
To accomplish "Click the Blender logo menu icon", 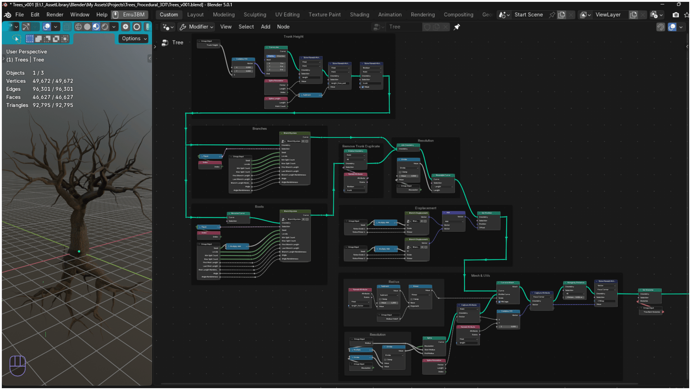I will pyautogui.click(x=8, y=15).
